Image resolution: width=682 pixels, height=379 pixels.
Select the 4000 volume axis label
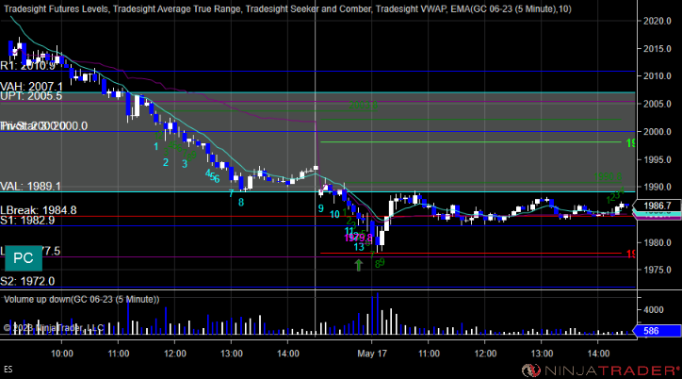point(654,310)
